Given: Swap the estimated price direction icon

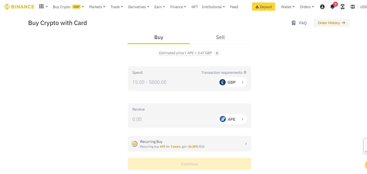Looking at the screenshot, I should pyautogui.click(x=217, y=53).
